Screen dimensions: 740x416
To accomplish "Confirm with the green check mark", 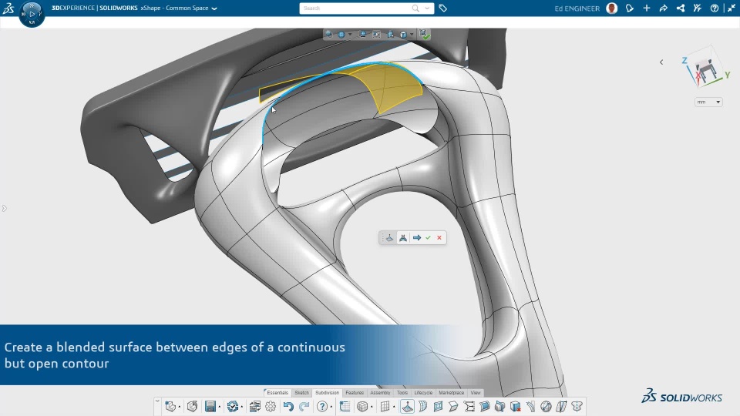I will coord(428,238).
